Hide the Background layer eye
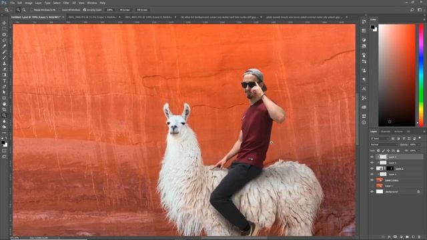Viewport: 427px width, 240px height. click(x=372, y=191)
